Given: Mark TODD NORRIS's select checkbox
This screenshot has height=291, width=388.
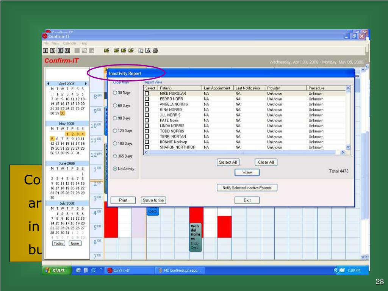Looking at the screenshot, I should [147, 131].
